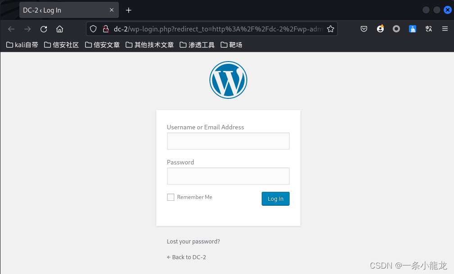This screenshot has height=274, width=454.
Task: Open the account avatar icon in toolbar
Action: (380, 29)
